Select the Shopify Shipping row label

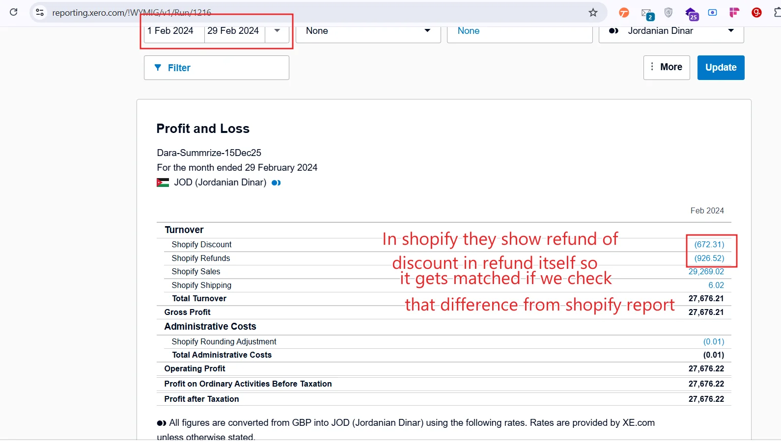201,285
